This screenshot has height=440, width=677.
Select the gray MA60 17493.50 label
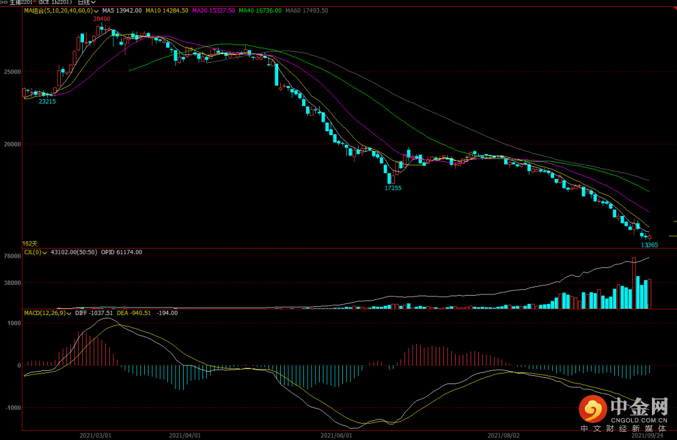307,11
